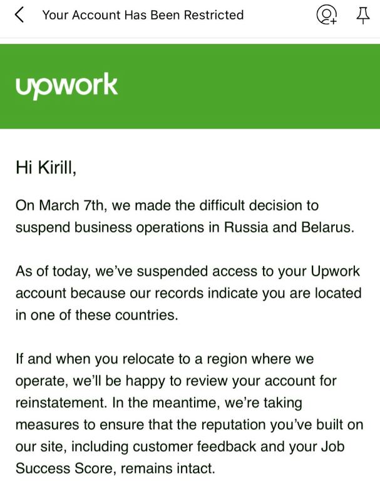380x484 pixels.
Task: Click the phrase "difficult decision"
Action: pyautogui.click(x=246, y=205)
